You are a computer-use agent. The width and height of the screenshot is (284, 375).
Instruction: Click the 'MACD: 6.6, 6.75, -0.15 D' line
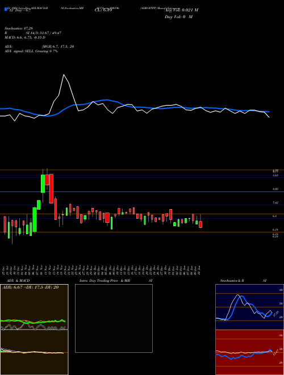(25, 37)
